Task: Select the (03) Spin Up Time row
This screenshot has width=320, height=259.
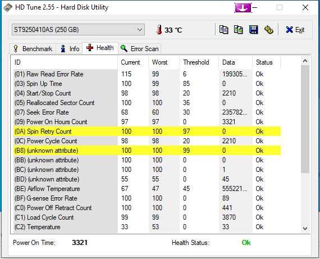Action: point(147,84)
